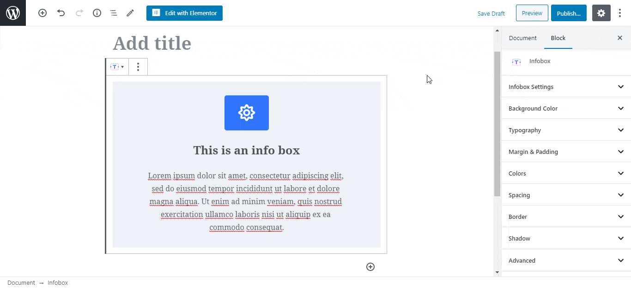Viewport: 631px width, 288px height.
Task: Publish the post
Action: pos(569,13)
